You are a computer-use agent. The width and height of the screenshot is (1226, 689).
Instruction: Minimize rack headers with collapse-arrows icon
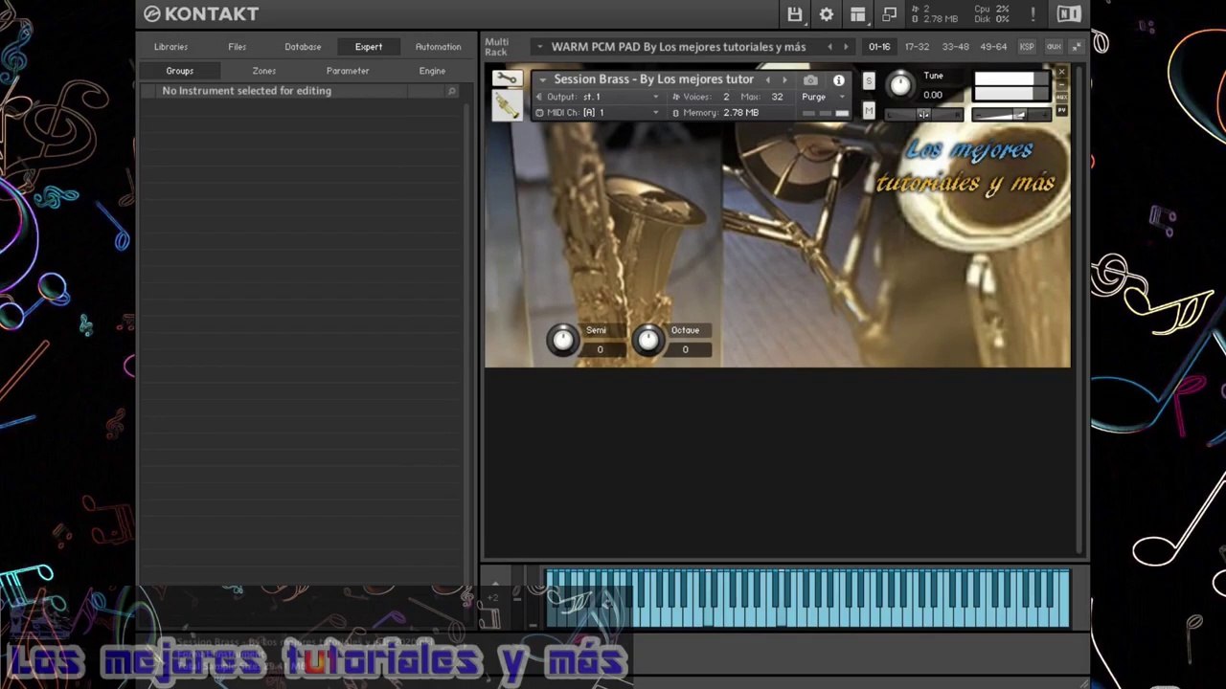[x=1077, y=47]
